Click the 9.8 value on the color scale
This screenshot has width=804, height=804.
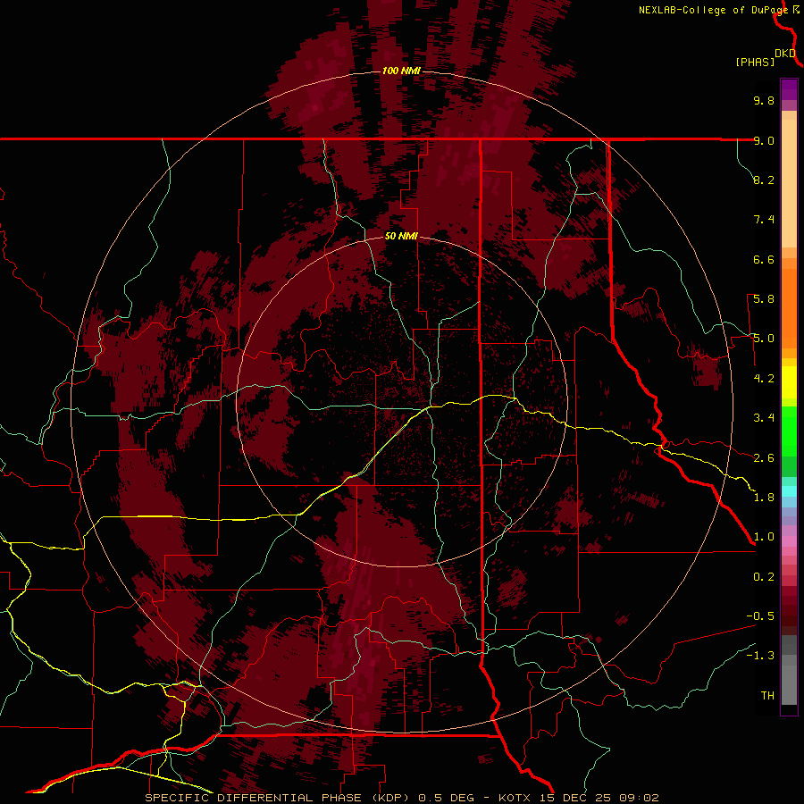tap(764, 100)
